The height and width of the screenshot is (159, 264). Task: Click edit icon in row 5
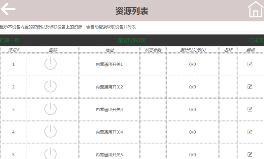[x=250, y=154]
